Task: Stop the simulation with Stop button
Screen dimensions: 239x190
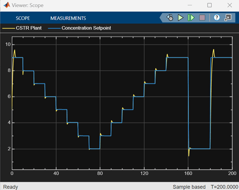Action: tap(202, 18)
